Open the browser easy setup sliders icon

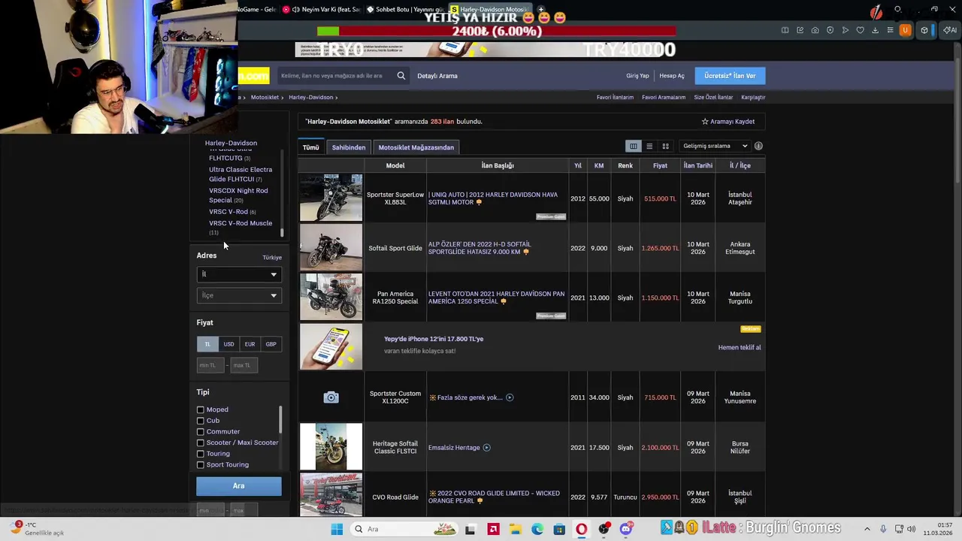890,30
